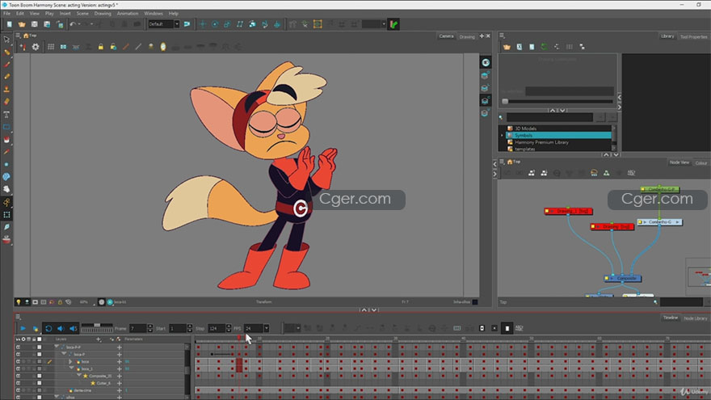Image resolution: width=711 pixels, height=400 pixels.
Task: Select the Text tool in left toolbar
Action: pos(6,115)
